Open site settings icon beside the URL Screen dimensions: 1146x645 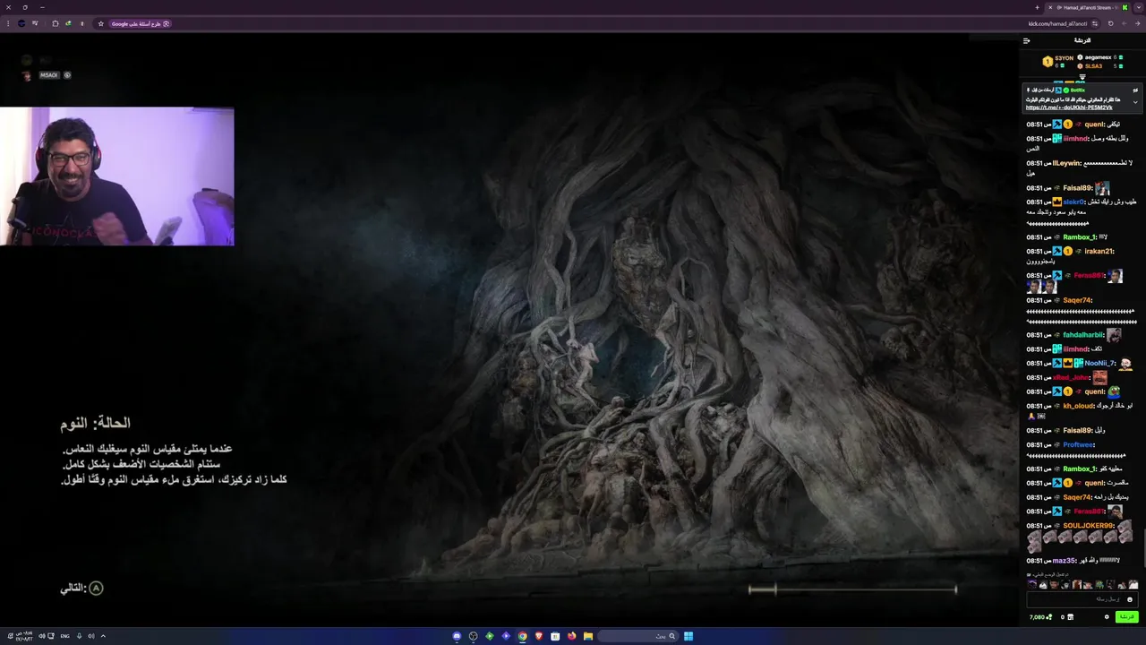point(1094,23)
